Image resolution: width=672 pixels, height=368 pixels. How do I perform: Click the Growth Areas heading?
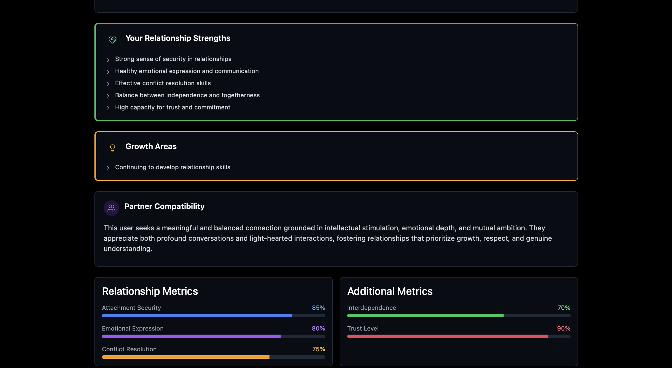click(x=151, y=147)
